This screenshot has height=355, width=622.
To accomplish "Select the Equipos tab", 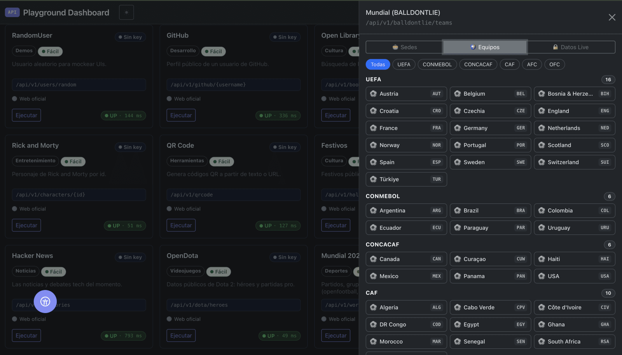I will [485, 47].
